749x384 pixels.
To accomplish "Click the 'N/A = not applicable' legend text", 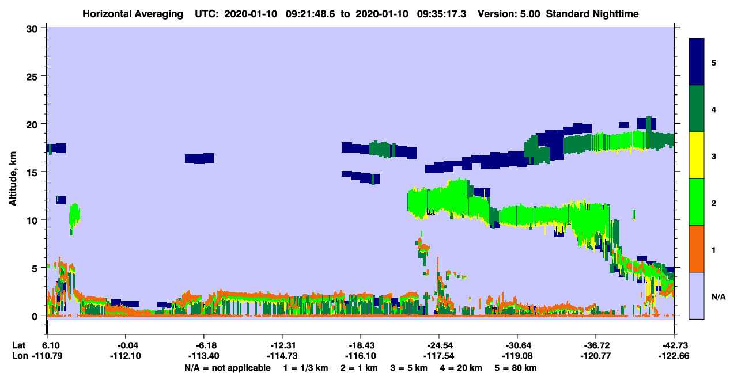I will point(228,368).
